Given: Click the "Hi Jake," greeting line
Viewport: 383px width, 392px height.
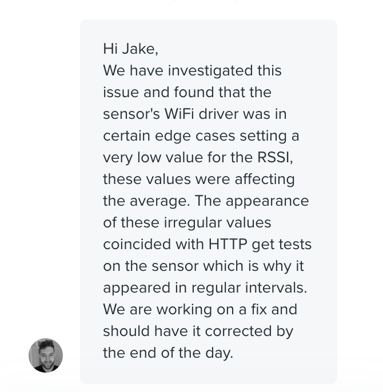Looking at the screenshot, I should pyautogui.click(x=130, y=49).
